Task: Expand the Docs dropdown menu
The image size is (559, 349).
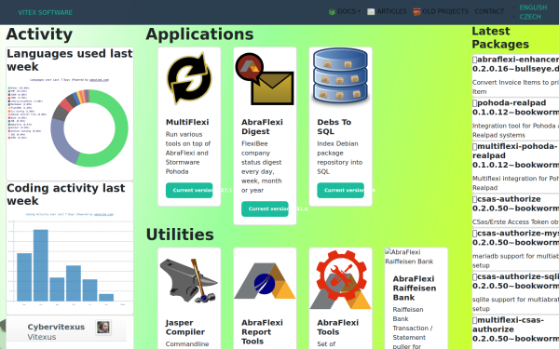Action: (345, 11)
